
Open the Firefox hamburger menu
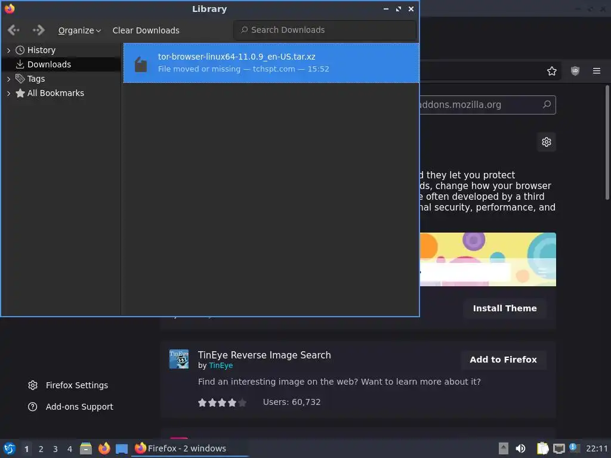(x=597, y=71)
